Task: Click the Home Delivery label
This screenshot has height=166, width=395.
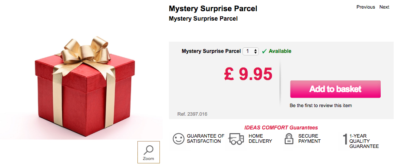Action: [x=260, y=138]
